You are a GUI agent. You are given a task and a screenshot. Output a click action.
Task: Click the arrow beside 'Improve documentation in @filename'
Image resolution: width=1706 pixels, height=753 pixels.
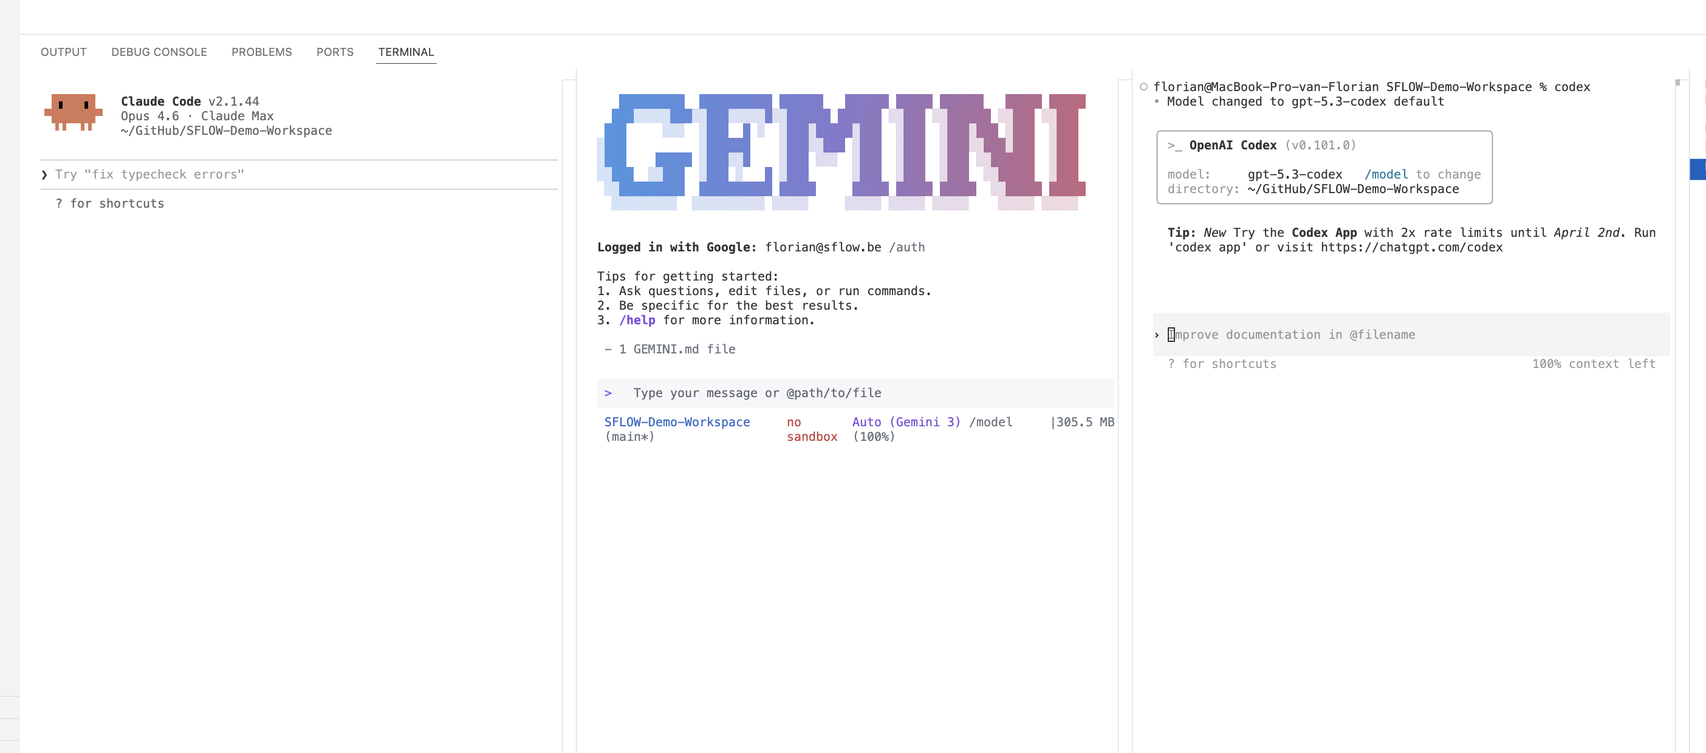(x=1157, y=335)
